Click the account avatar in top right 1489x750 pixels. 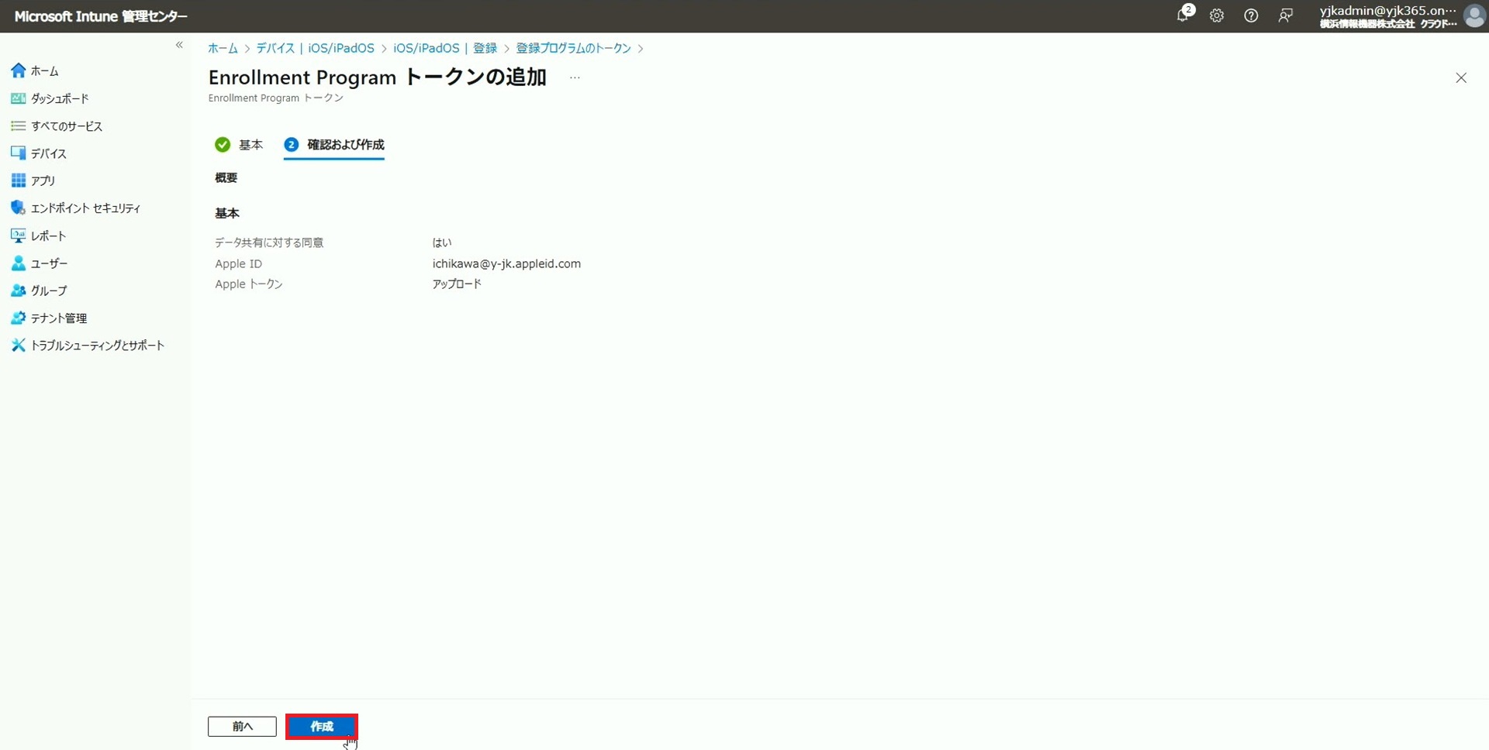coord(1473,15)
